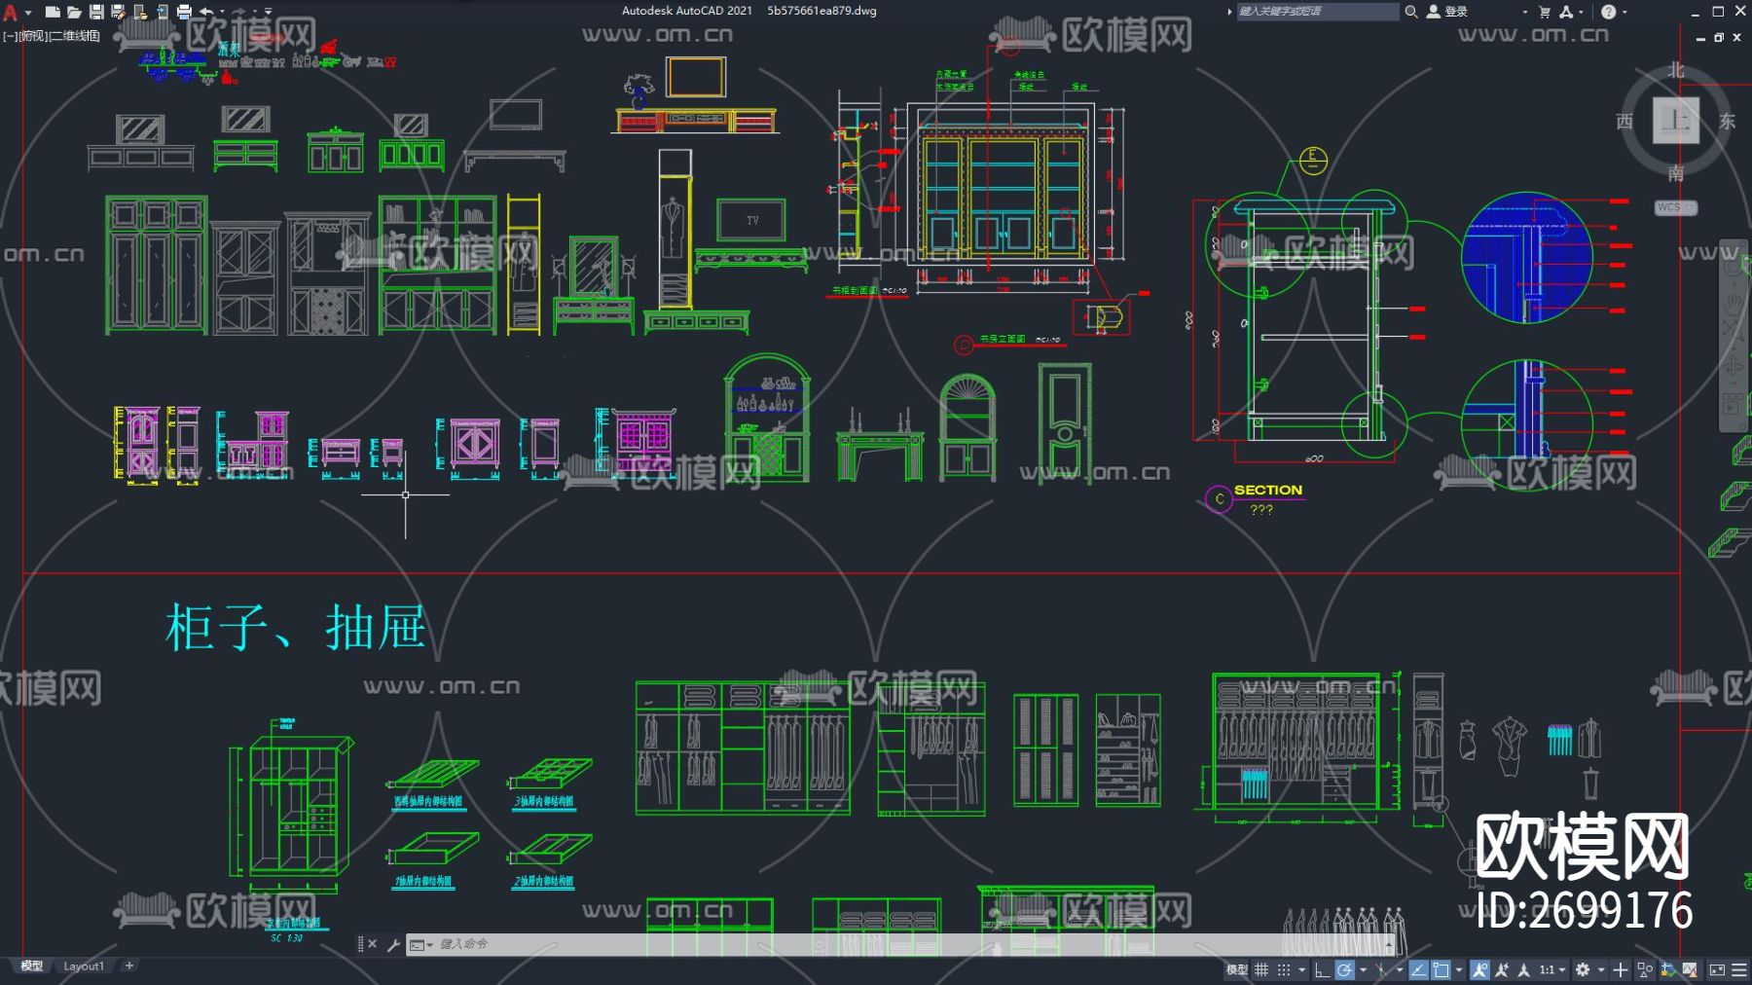Toggle isometric drafting in status bar
This screenshot has width=1752, height=985.
pos(1381,969)
